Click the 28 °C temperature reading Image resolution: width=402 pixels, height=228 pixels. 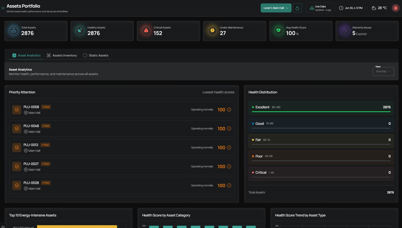pyautogui.click(x=382, y=8)
